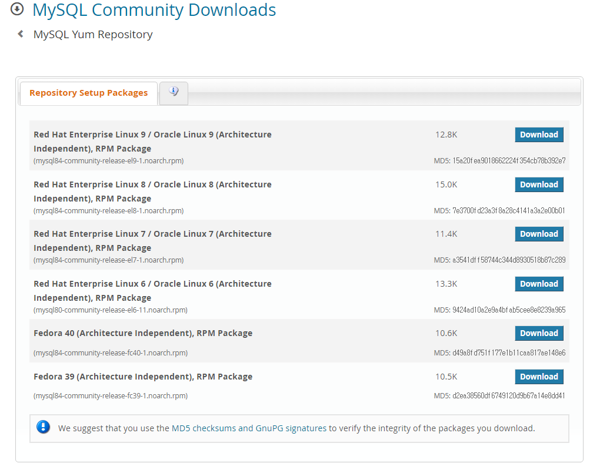
Task: Click the MySQL Yum Repository breadcrumb text
Action: (93, 35)
